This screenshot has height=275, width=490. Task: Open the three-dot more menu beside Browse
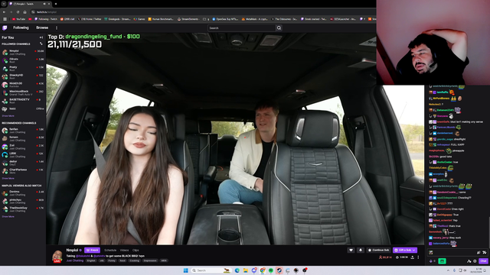pyautogui.click(x=57, y=27)
